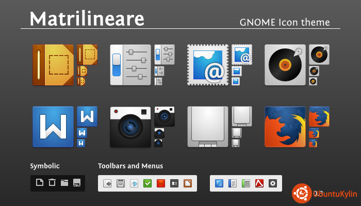Click the large postage stamp mail icon
Image resolution: width=361 pixels, height=206 pixels.
(x=208, y=65)
